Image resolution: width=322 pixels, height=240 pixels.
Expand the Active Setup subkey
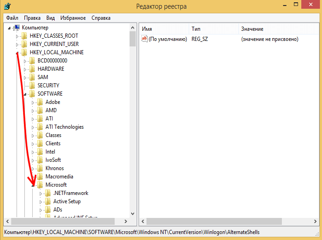[x=41, y=201]
